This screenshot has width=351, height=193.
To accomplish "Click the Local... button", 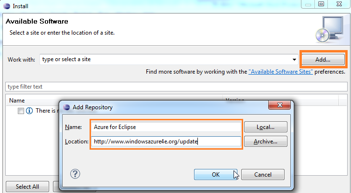I will (x=265, y=127).
